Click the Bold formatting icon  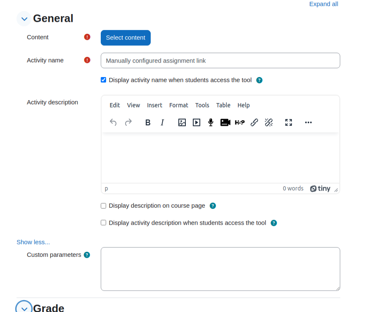tap(148, 122)
